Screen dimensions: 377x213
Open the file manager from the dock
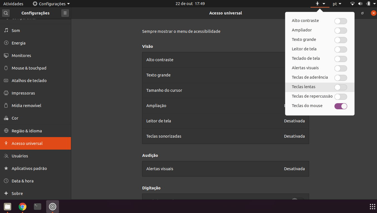[x=7, y=207]
